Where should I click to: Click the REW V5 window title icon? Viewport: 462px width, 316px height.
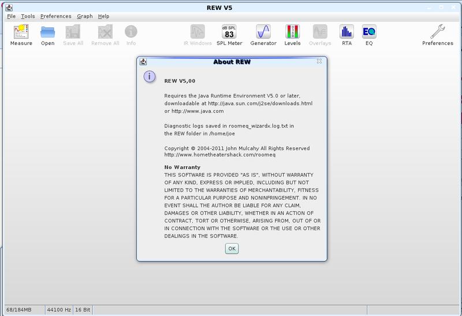click(x=9, y=7)
